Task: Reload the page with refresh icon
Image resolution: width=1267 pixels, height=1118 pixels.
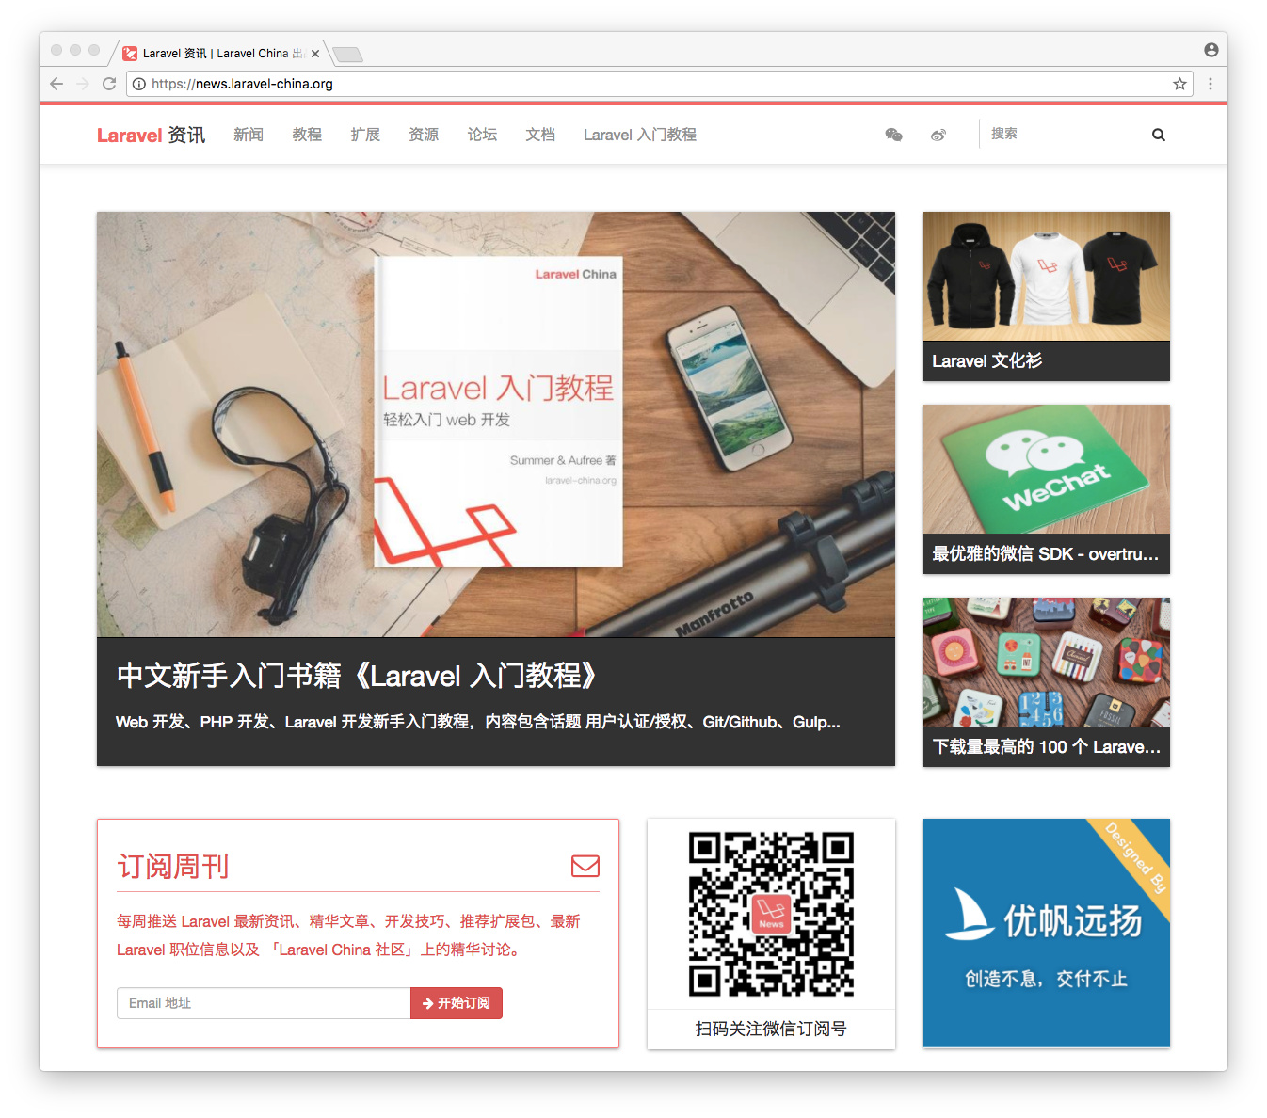Action: (109, 84)
